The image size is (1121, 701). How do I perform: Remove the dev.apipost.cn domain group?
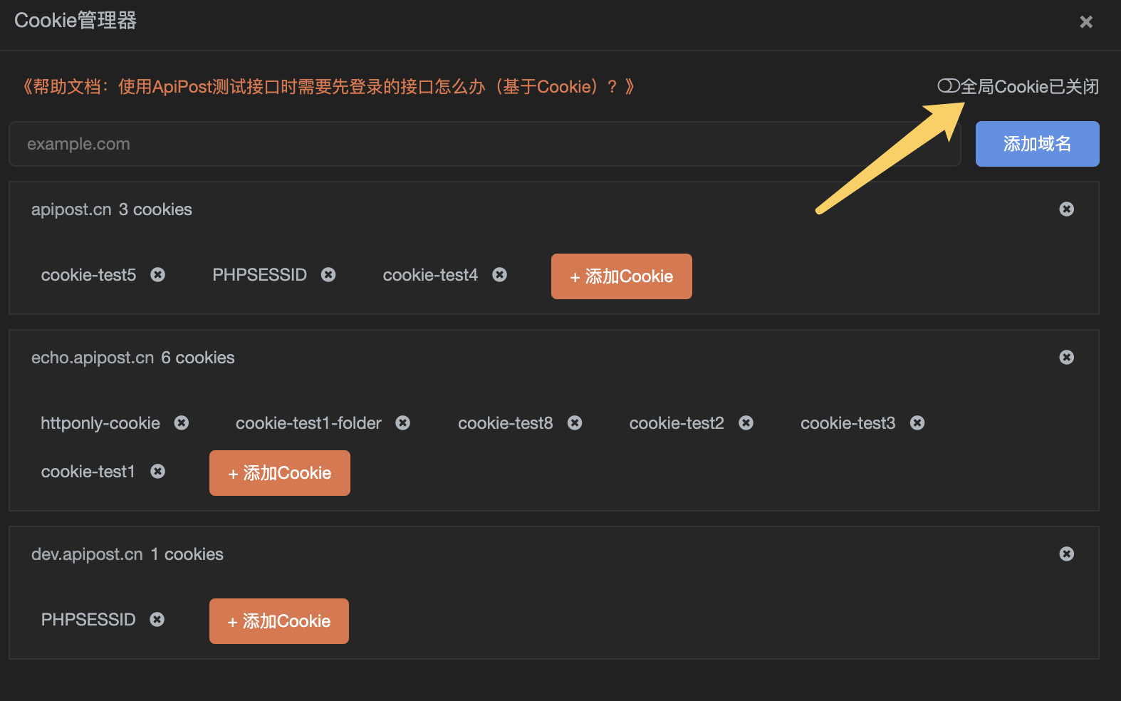click(1066, 554)
